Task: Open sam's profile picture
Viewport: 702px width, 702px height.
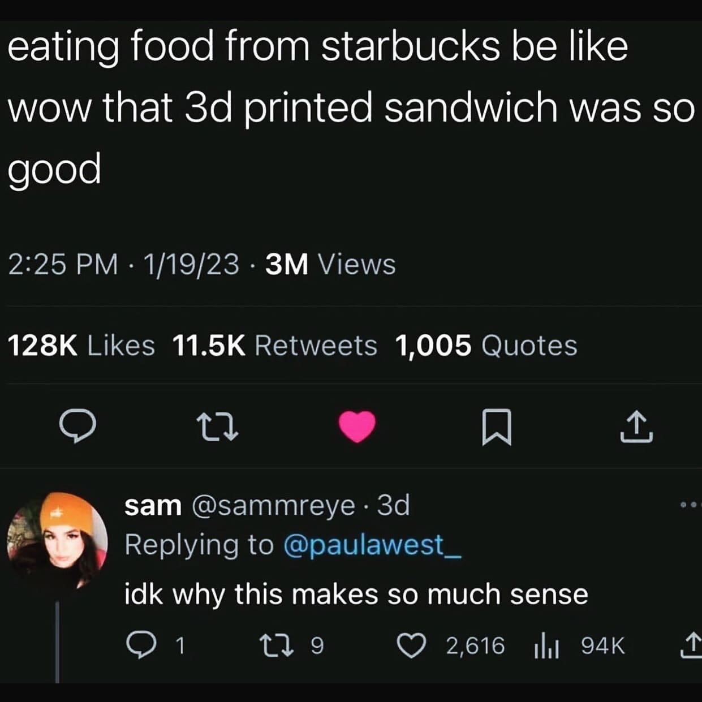Action: 57,541
